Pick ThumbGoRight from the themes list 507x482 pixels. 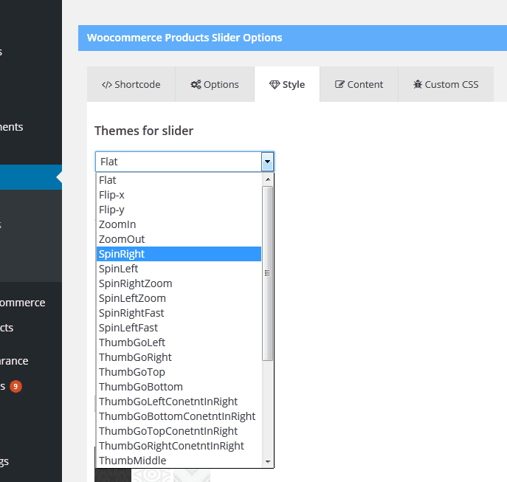179,357
